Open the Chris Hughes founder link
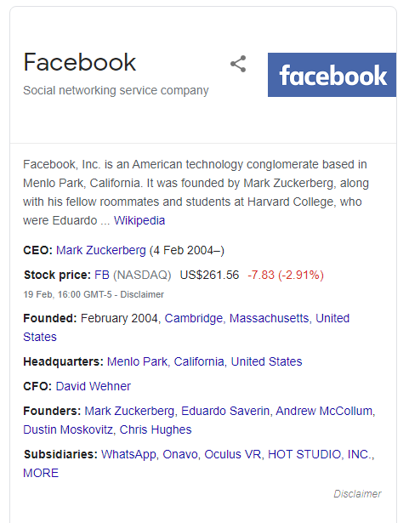The height and width of the screenshot is (523, 409). pyautogui.click(x=156, y=429)
